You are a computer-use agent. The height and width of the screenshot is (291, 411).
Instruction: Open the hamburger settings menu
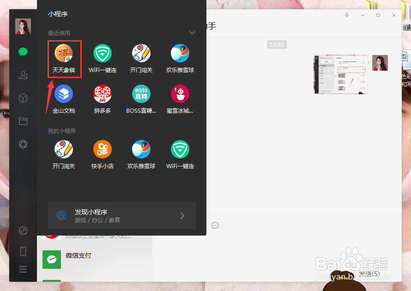(23, 269)
